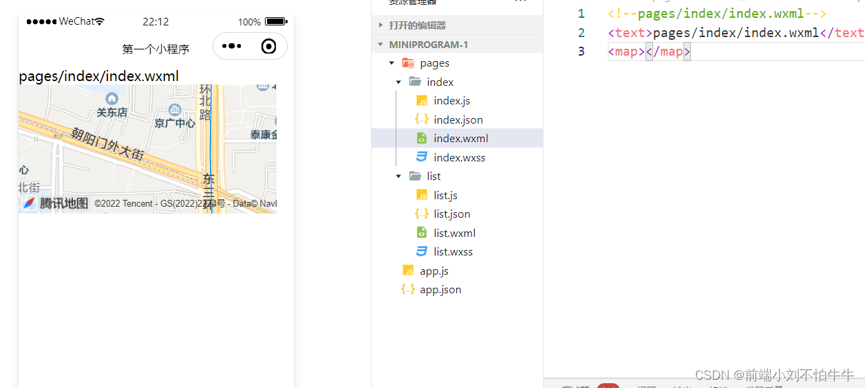The height and width of the screenshot is (388, 865).
Task: Click the 第一个小程序 title in simulator
Action: (156, 49)
